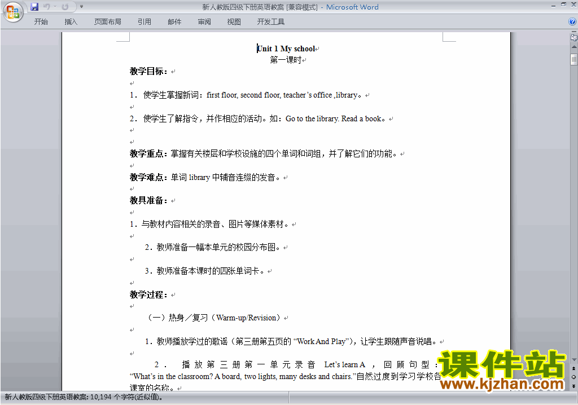Minimize the Microsoft Word window
The height and width of the screenshot is (405, 578).
(x=554, y=6)
